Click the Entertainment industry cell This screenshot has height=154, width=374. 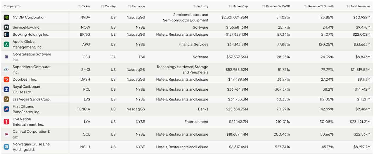(x=196, y=122)
